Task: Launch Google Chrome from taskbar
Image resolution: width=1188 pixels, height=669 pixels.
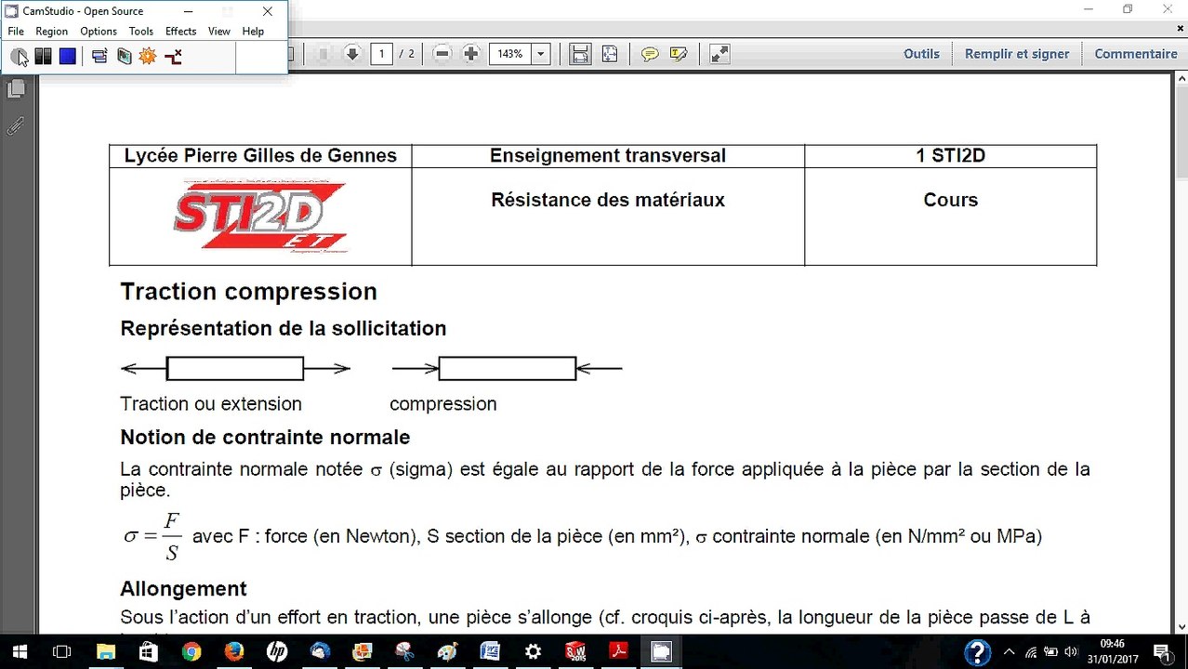Action: [x=191, y=651]
